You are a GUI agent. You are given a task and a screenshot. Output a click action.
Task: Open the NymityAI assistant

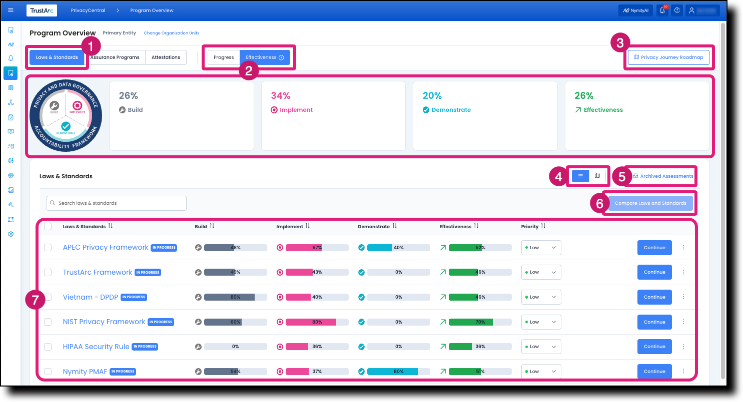tap(635, 10)
